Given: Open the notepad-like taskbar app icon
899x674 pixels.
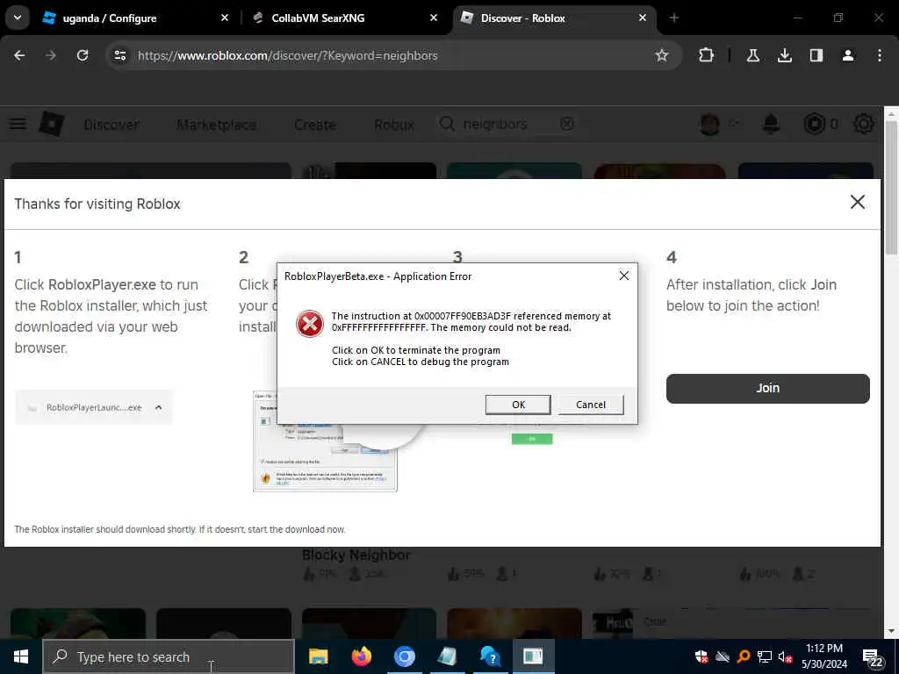Looking at the screenshot, I should point(447,656).
